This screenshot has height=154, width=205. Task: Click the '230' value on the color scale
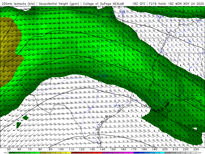196,149
